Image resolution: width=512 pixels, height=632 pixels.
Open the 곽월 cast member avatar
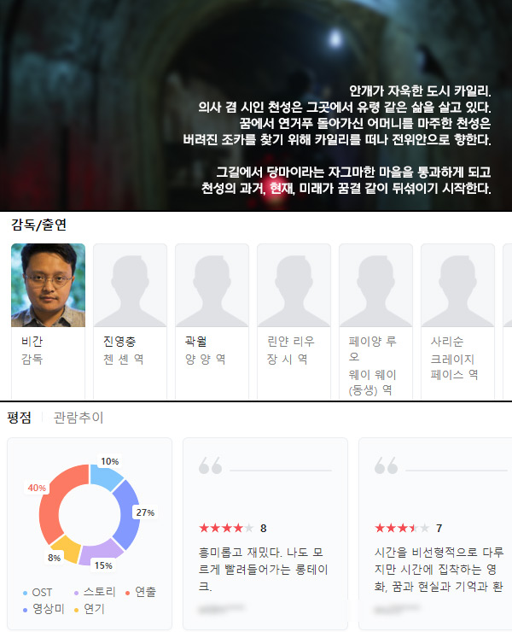(x=212, y=285)
